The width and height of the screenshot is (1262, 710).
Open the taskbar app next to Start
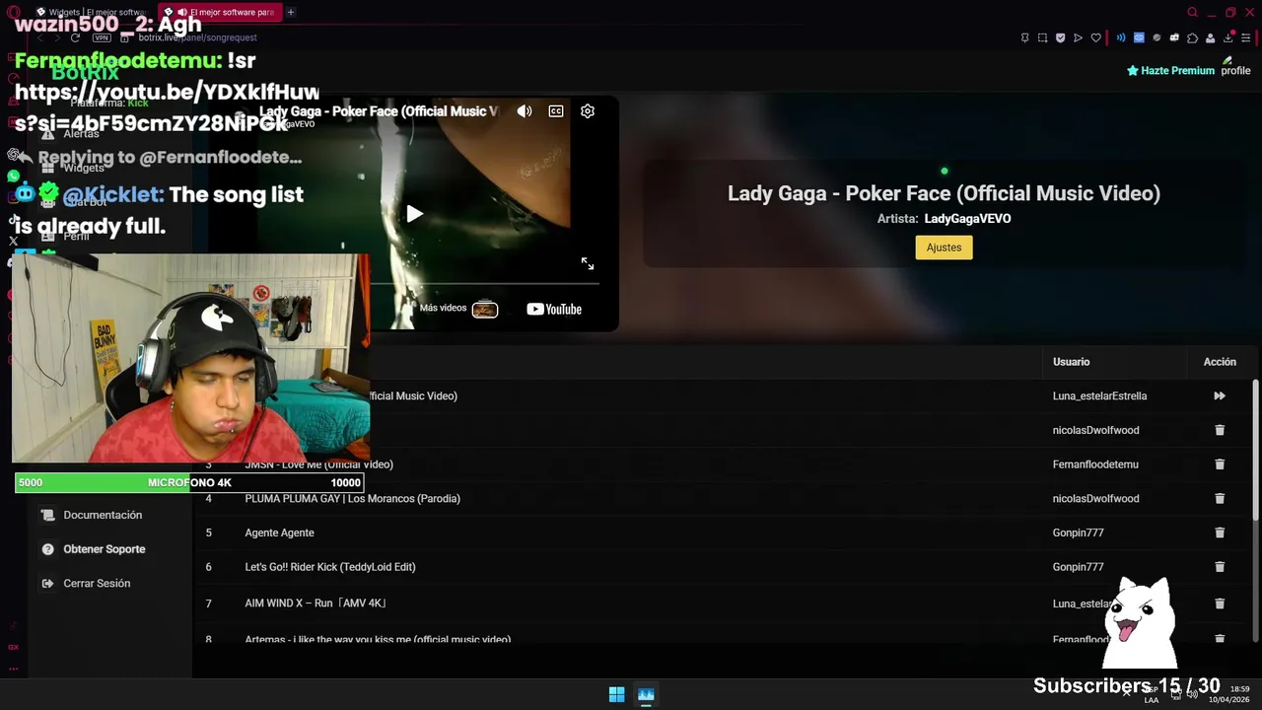646,695
